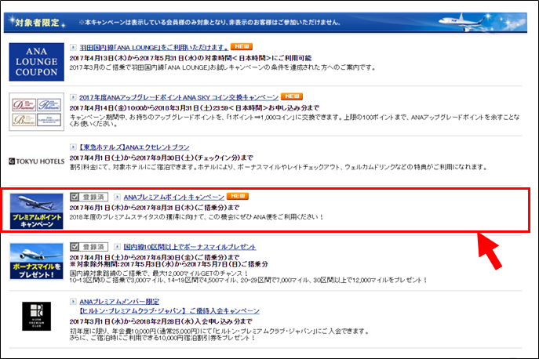Click the text ※対象除外期間 line
The width and height of the screenshot is (539, 359).
pos(169,264)
